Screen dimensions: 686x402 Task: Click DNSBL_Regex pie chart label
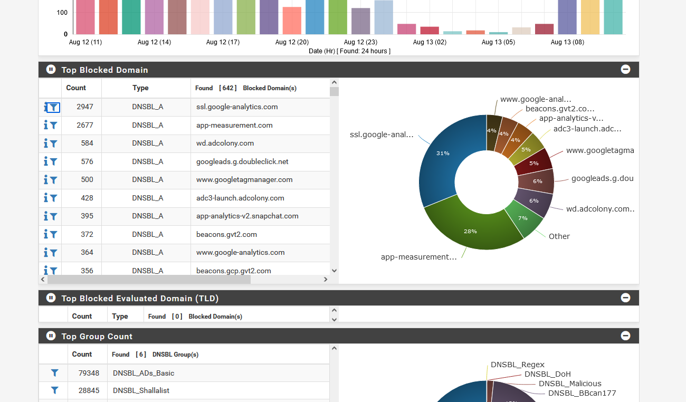coord(518,365)
